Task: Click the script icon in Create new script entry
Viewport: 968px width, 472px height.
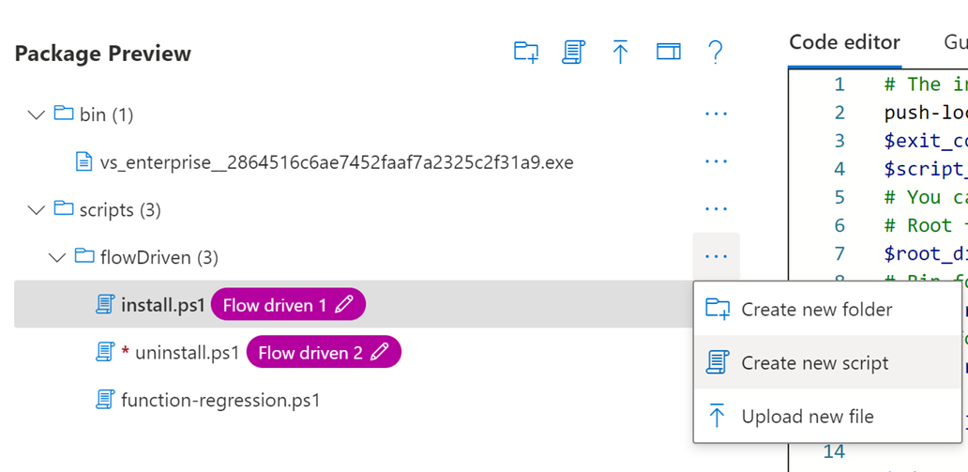Action: click(716, 362)
